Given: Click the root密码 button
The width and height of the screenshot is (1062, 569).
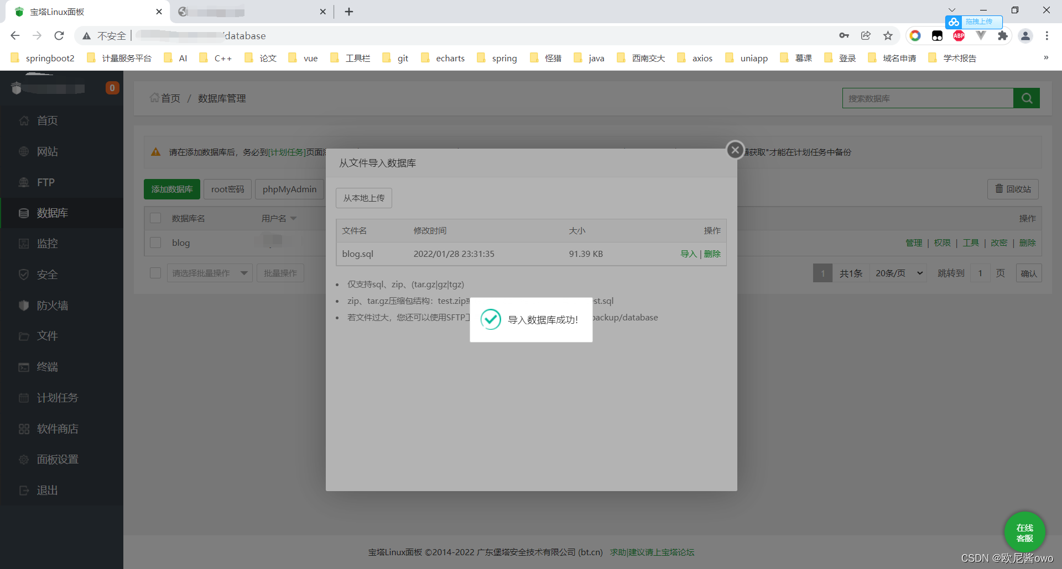Looking at the screenshot, I should click(227, 189).
